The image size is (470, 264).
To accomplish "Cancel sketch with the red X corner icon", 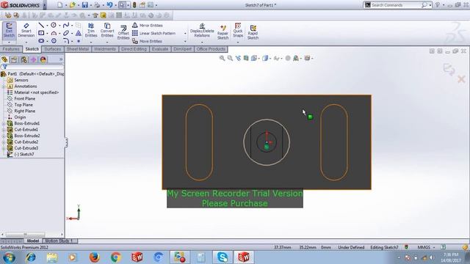I will click(x=461, y=79).
